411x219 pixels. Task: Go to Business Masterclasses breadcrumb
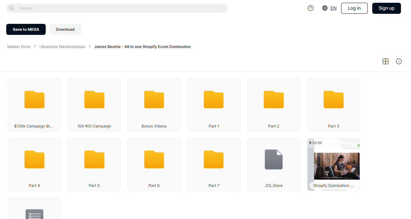(62, 47)
